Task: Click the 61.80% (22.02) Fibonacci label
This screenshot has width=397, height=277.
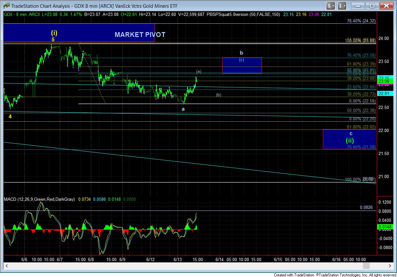Action: pos(361,127)
